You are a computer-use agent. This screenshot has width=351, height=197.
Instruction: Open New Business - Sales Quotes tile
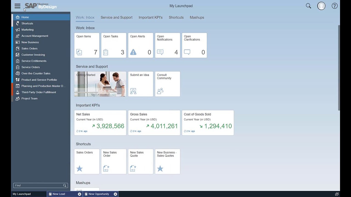click(168, 161)
